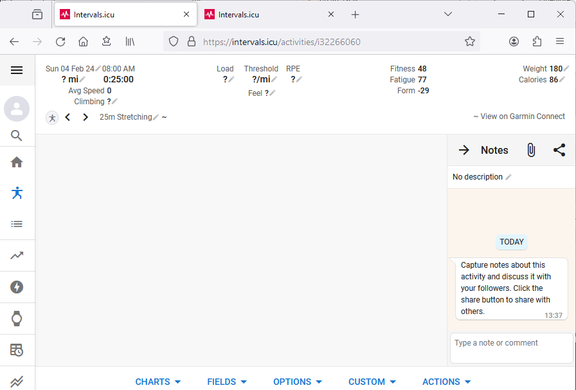Expand the CUSTOM dropdown
576x390 pixels.
point(372,382)
